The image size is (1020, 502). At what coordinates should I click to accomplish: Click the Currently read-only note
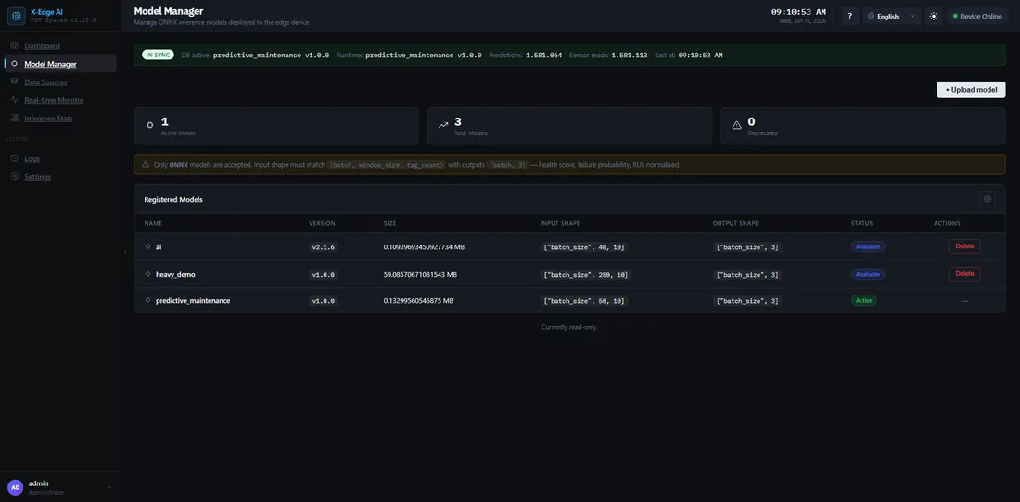click(569, 327)
